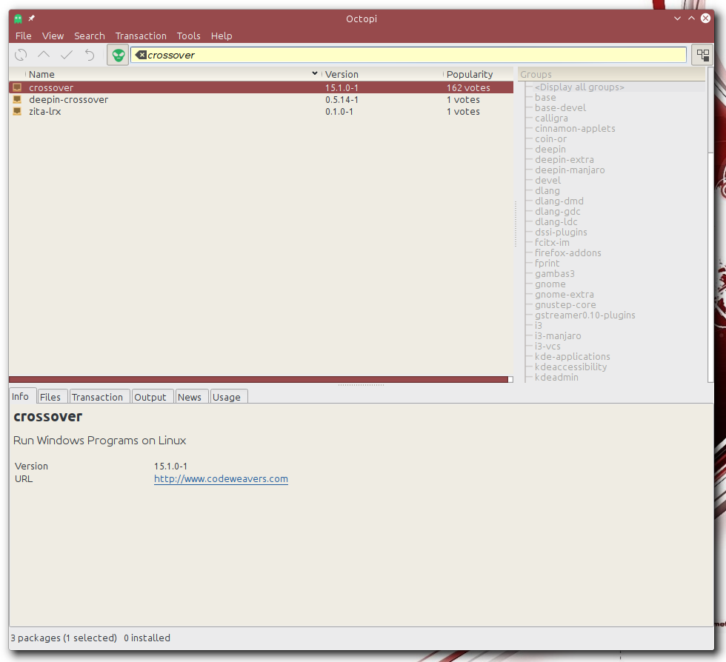Select Display all groups entry

[579, 87]
